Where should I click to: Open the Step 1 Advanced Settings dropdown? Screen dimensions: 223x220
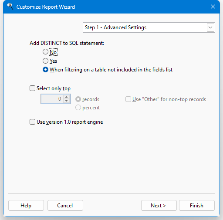click(149, 27)
